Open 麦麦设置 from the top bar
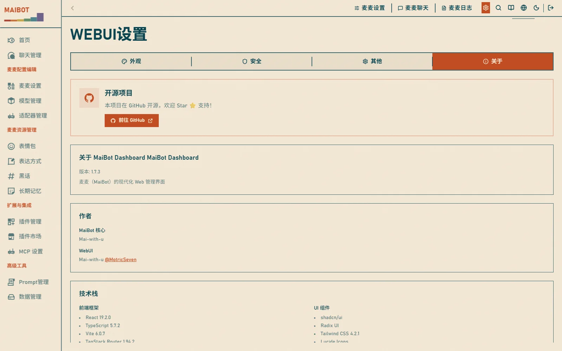The width and height of the screenshot is (562, 351). (x=370, y=8)
